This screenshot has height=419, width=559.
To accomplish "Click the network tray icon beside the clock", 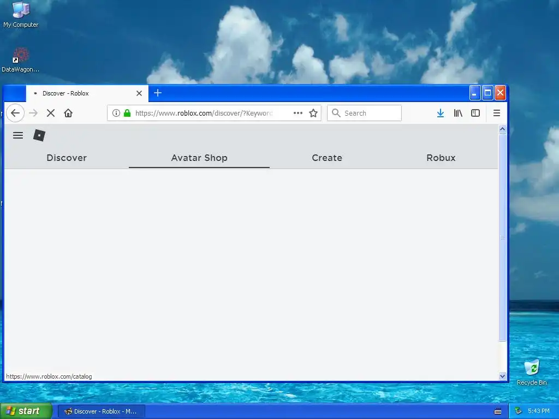I will (x=519, y=411).
